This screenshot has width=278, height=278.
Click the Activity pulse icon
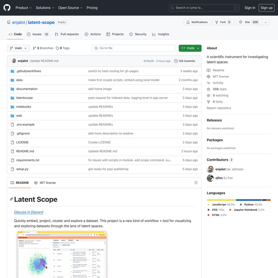pos(209,83)
